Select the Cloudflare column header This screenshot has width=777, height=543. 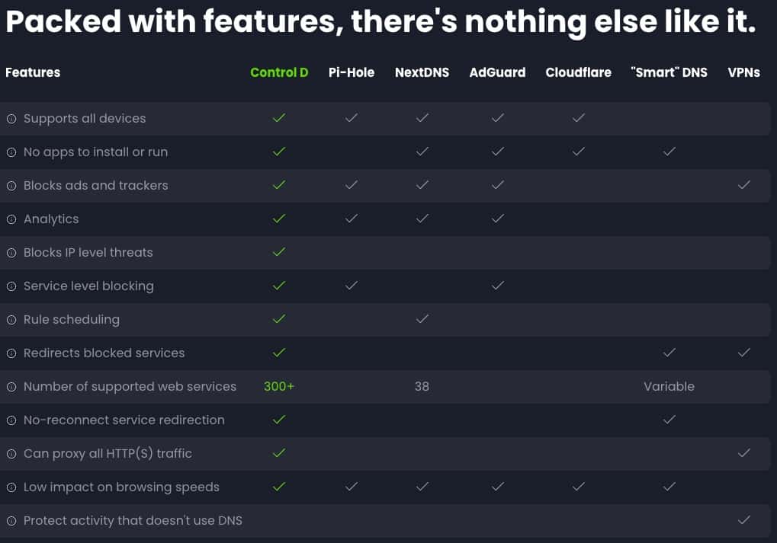[578, 72]
